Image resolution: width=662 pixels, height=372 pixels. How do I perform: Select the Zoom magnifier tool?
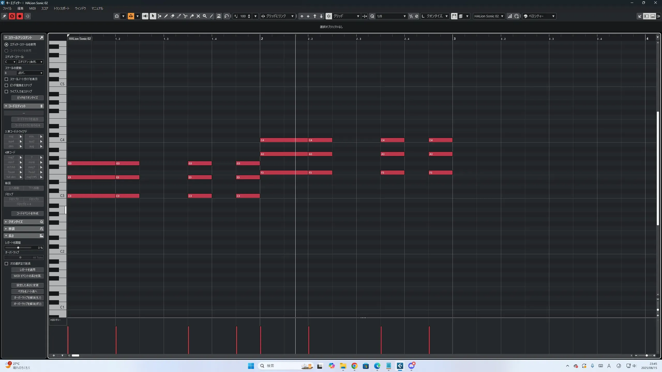click(x=205, y=16)
